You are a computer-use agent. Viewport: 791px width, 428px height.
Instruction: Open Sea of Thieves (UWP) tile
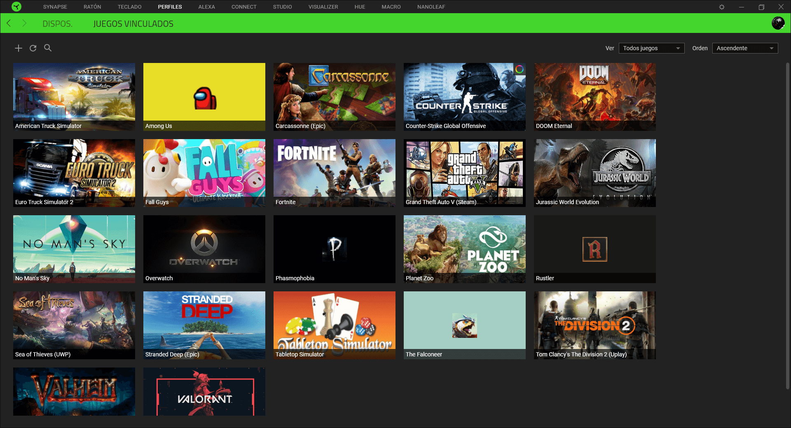coord(74,325)
